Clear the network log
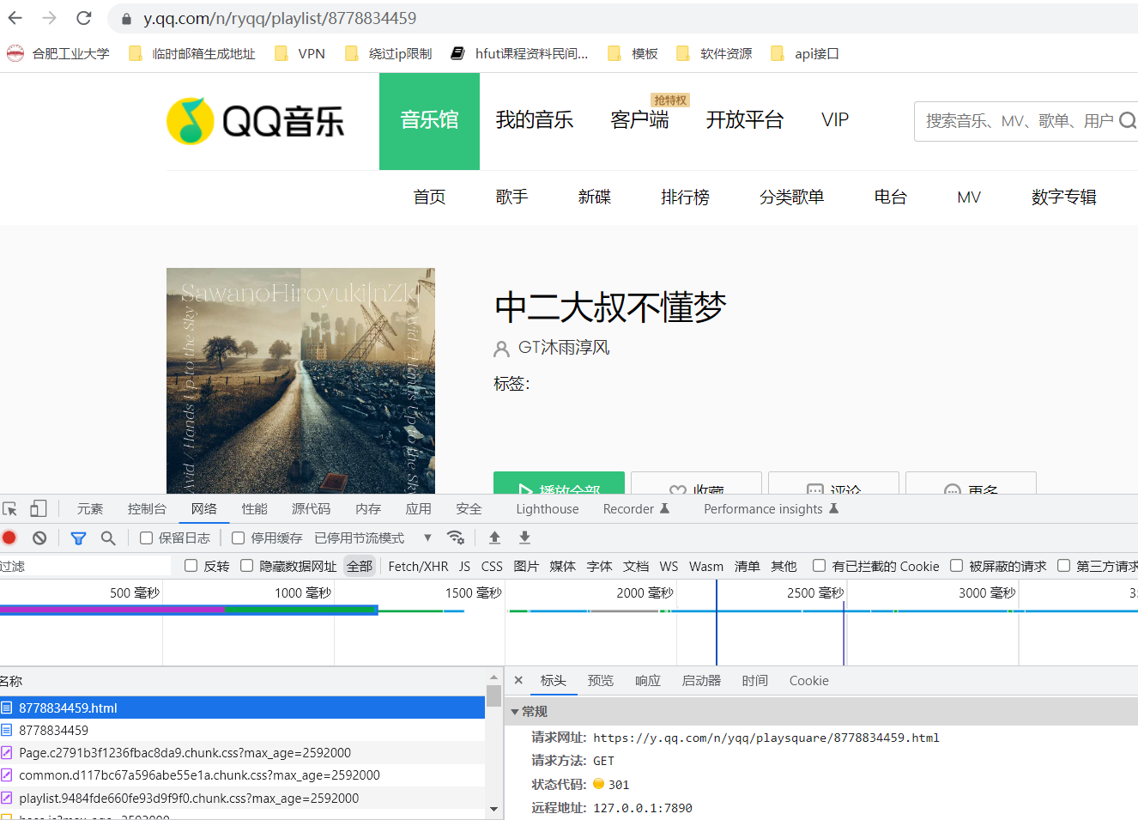The width and height of the screenshot is (1138, 820). click(x=39, y=538)
